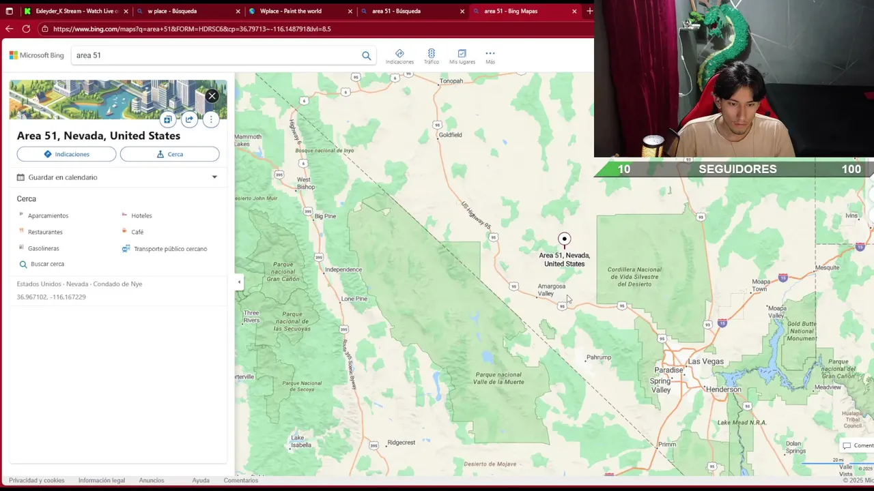The image size is (874, 491).
Task: Open Comentarios footer link
Action: (241, 481)
